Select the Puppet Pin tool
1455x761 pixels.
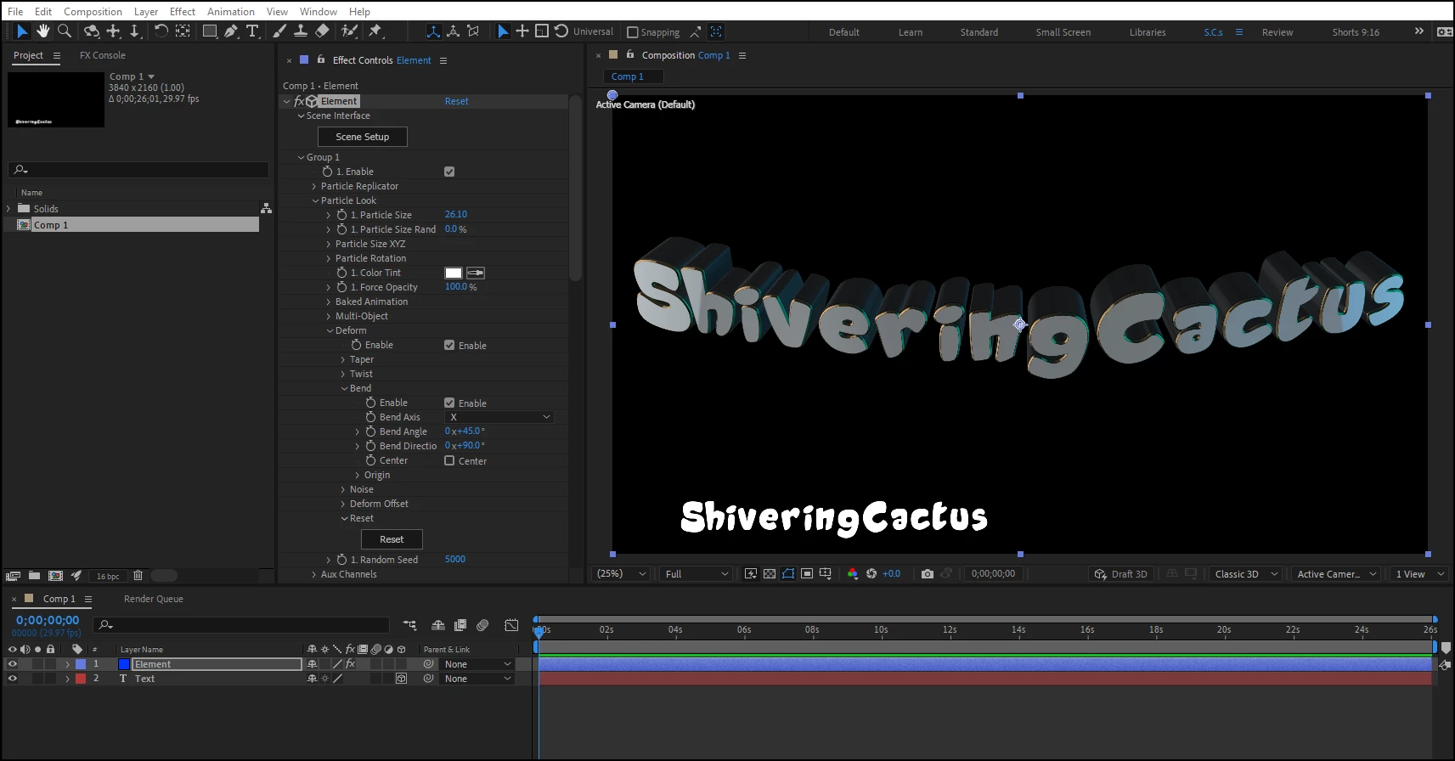(x=375, y=31)
